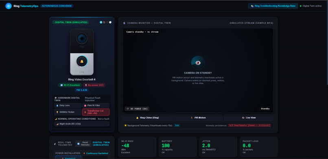This screenshot has height=159, width=328.
Task: Click the Simulated Stream (Sample MP4) label
Action: [251, 23]
